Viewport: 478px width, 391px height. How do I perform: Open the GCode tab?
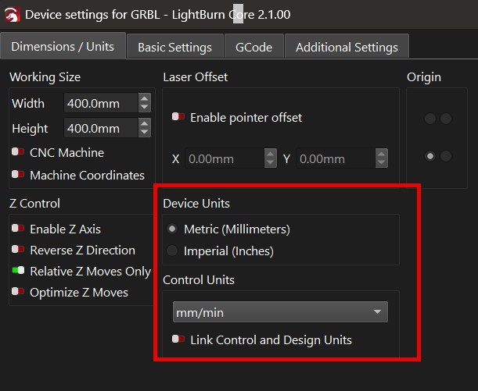coord(254,47)
